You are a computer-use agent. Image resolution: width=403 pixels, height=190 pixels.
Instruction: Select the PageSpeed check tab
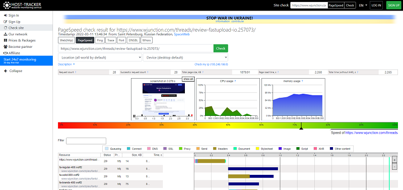[85, 40]
